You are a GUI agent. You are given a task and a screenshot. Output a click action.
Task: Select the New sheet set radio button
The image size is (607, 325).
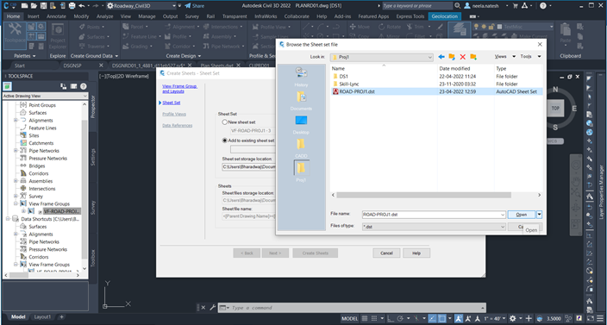224,122
